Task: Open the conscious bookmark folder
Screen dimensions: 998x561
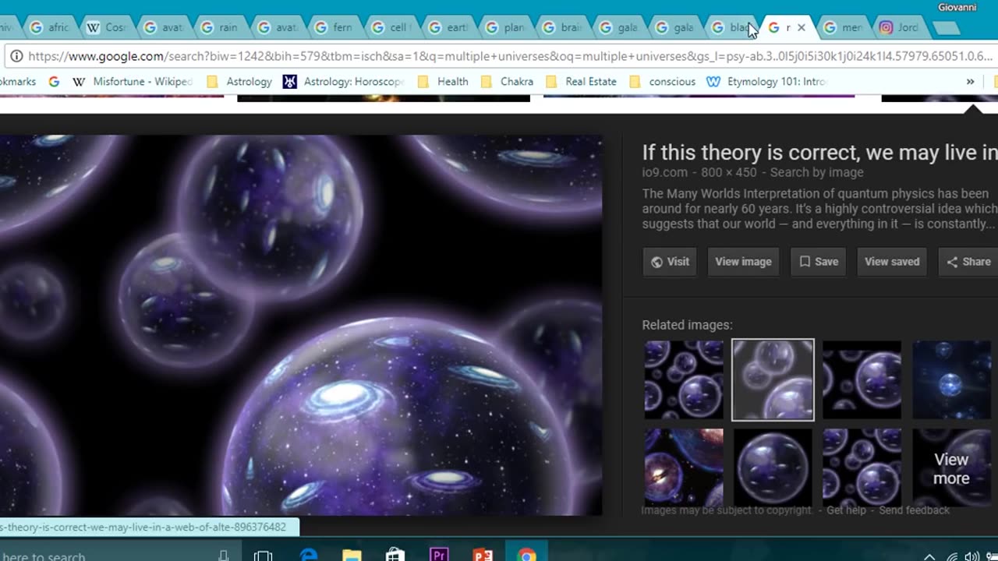Action: point(661,81)
